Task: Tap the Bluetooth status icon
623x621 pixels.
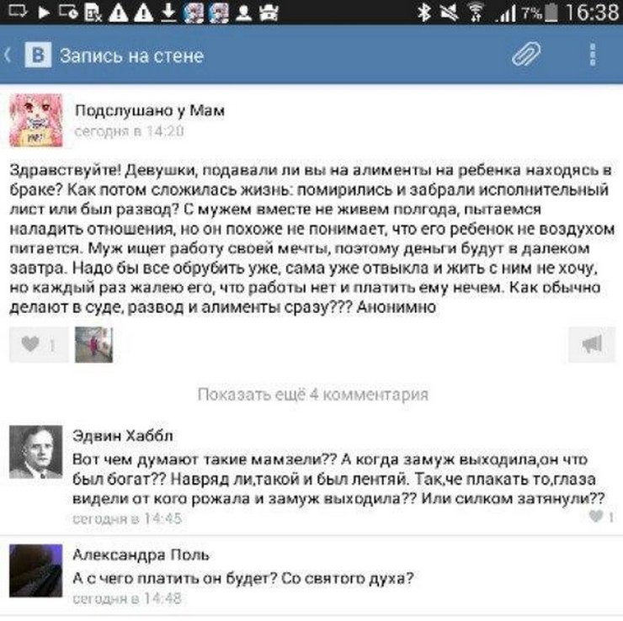Action: tap(424, 12)
